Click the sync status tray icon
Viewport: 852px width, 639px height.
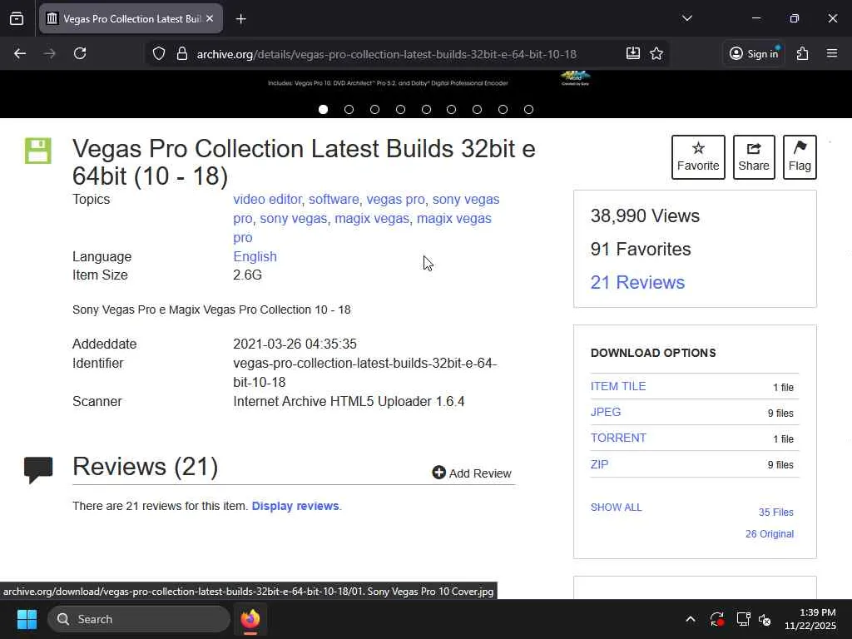tap(716, 619)
